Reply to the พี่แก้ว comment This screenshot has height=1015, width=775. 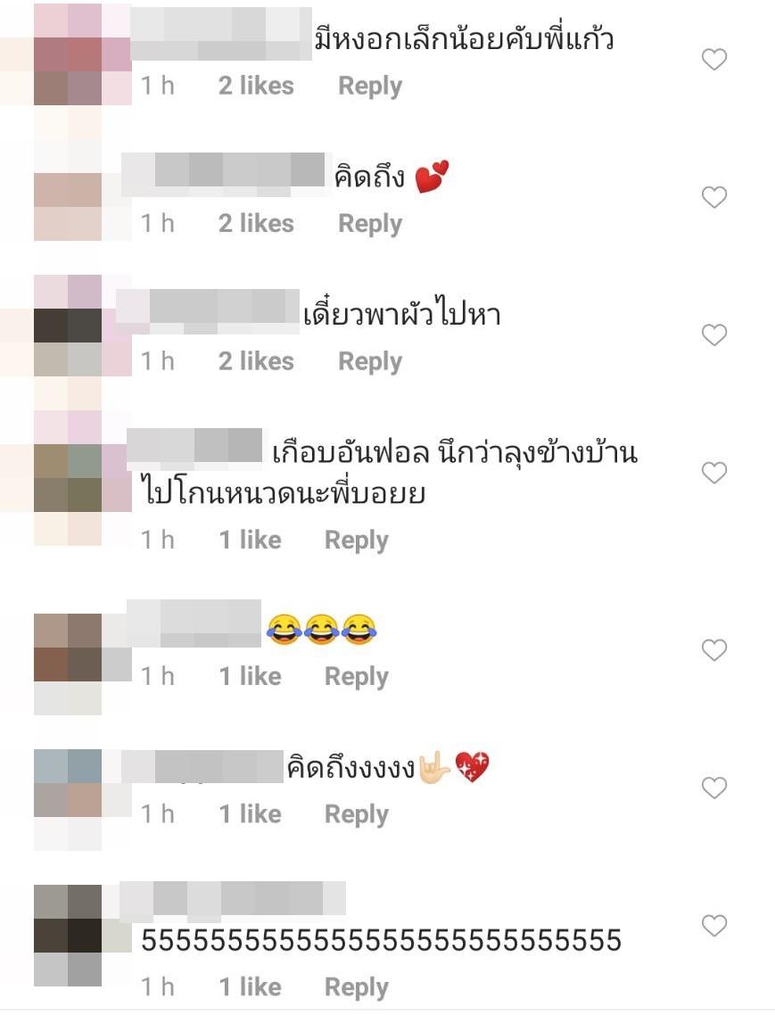(x=370, y=87)
